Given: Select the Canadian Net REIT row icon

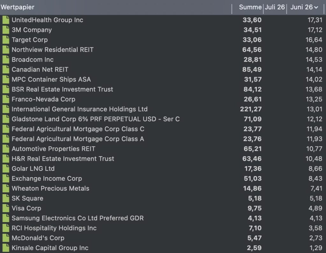Looking at the screenshot, I should (6, 69).
